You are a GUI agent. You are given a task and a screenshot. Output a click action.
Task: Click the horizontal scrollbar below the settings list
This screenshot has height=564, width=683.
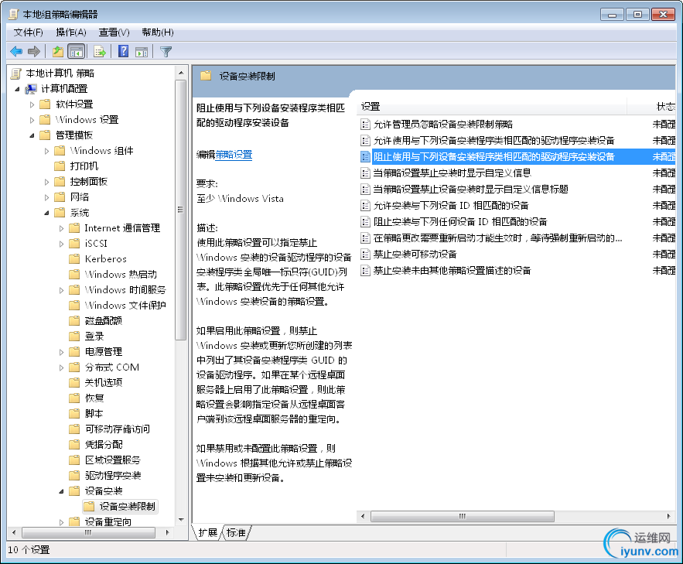point(463,516)
